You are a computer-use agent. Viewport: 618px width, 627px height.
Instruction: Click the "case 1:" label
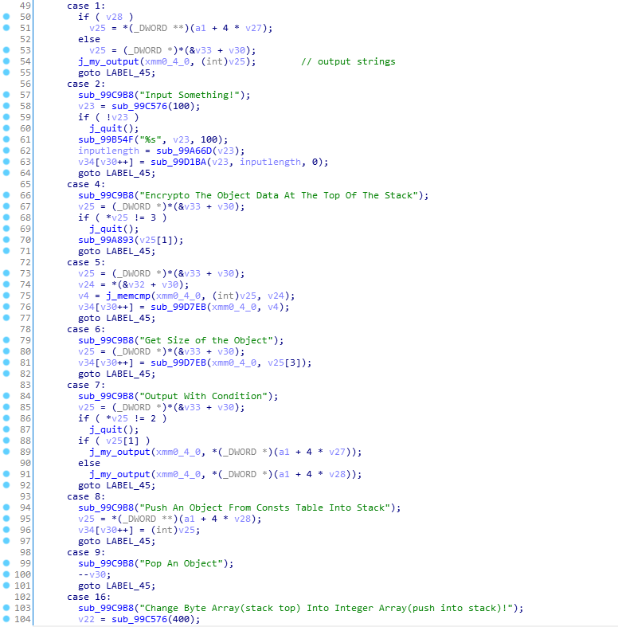[86, 6]
